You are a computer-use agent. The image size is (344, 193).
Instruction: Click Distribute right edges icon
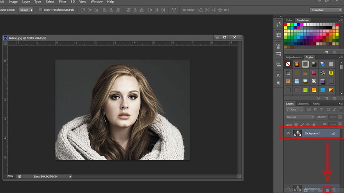[x=163, y=10]
